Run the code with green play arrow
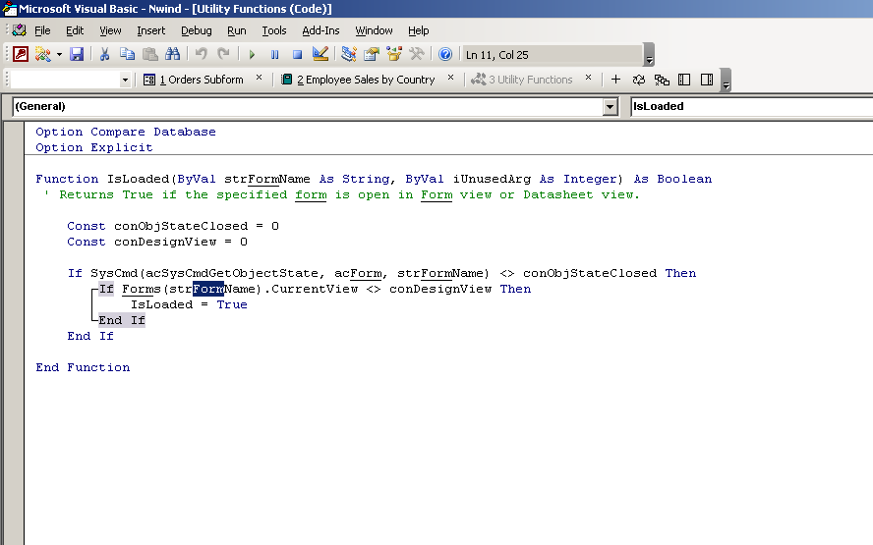The height and width of the screenshot is (545, 873). click(x=252, y=55)
